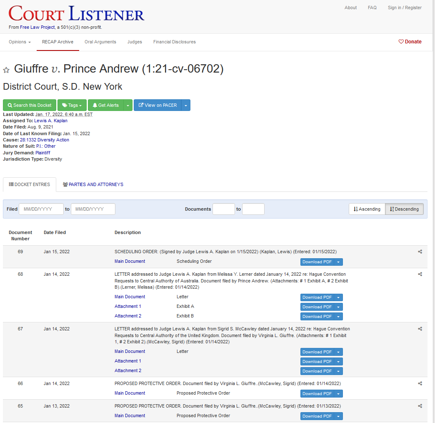Open Main Document of entry 68
The height and width of the screenshot is (423, 435).
click(130, 297)
